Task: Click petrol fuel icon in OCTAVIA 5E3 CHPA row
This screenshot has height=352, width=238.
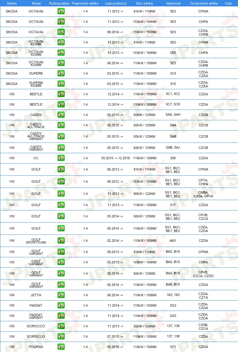Action: pos(61,22)
